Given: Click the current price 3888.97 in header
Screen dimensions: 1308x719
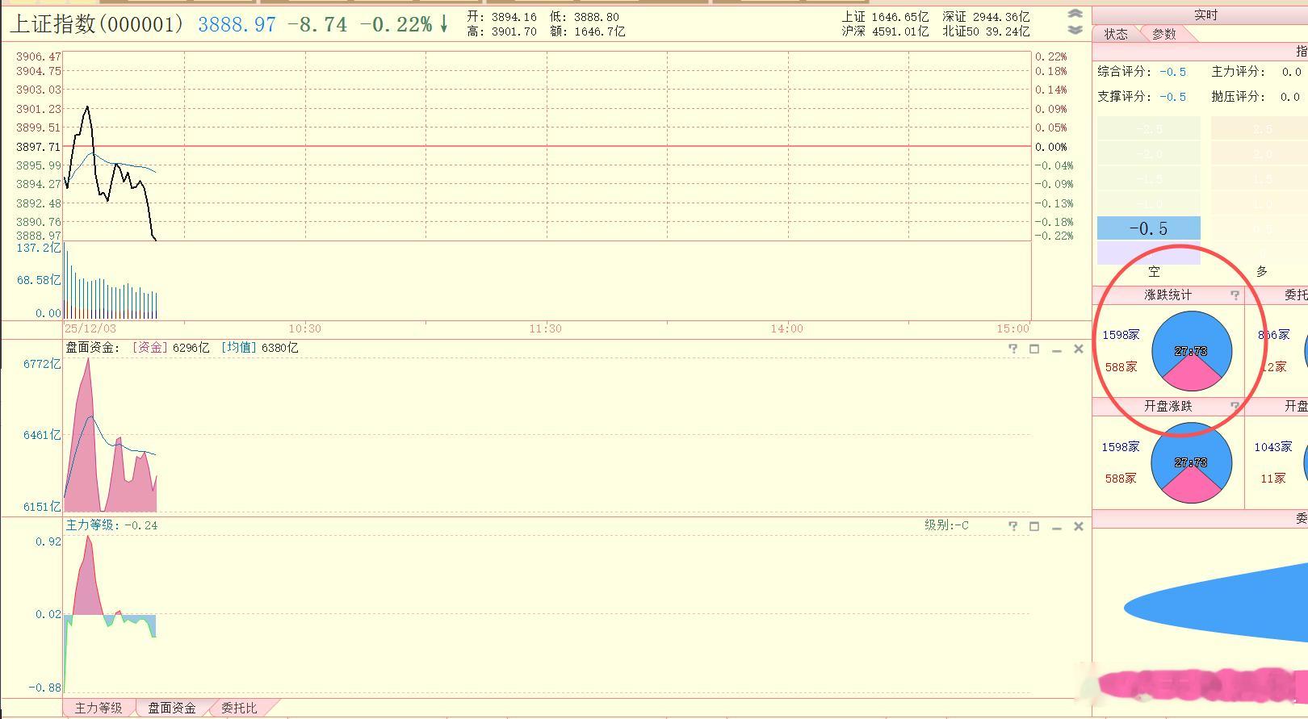Looking at the screenshot, I should point(237,25).
